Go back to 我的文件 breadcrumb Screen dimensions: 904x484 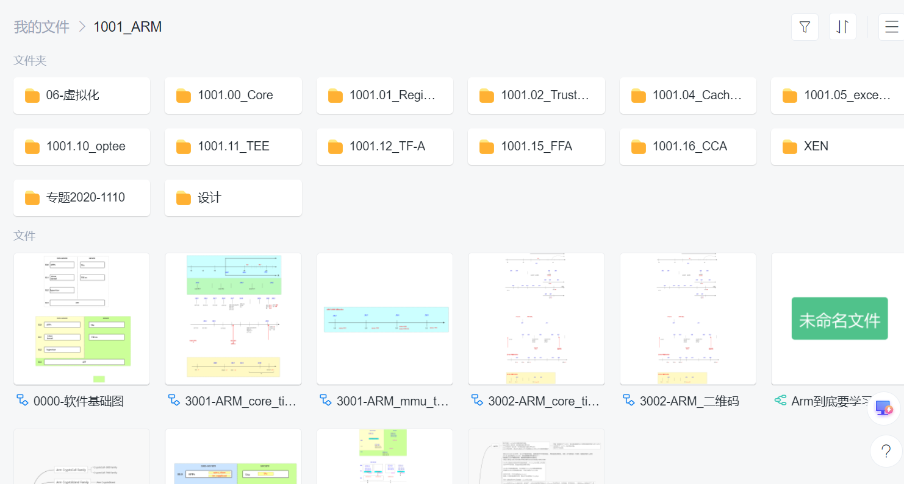[41, 27]
